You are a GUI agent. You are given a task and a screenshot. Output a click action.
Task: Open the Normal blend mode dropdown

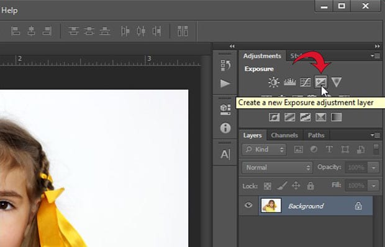click(x=277, y=168)
